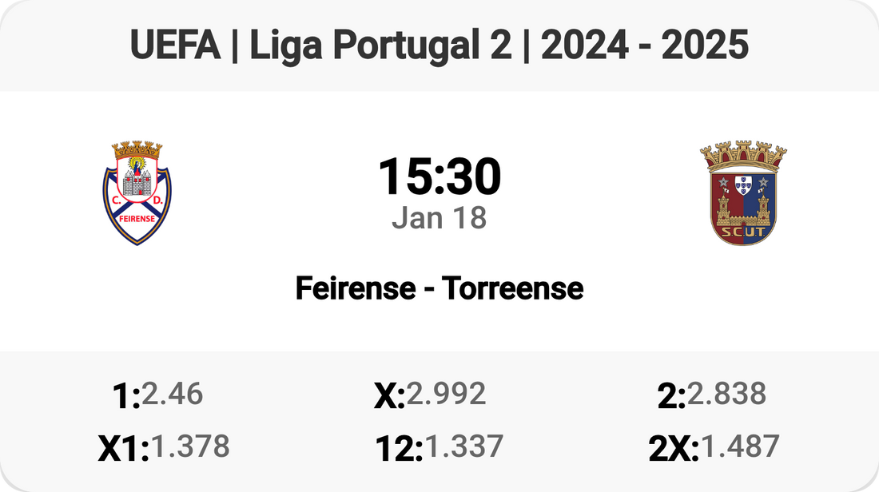Choose the 1.337 double chance odds
Image resolution: width=879 pixels, height=492 pixels.
click(463, 446)
